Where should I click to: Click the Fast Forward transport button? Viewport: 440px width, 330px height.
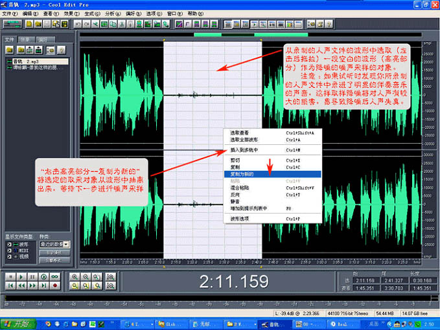point(33,286)
